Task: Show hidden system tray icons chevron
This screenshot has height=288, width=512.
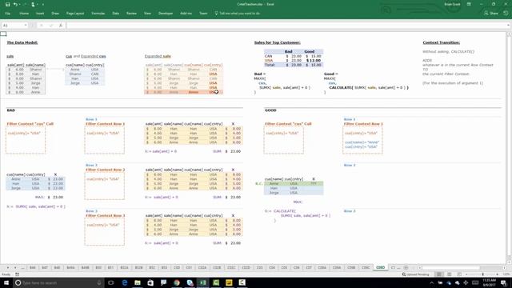Action: point(432,282)
